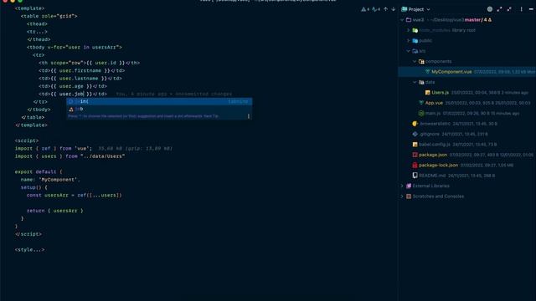Open the Project view dropdown
Screen dimensions: 536x301
pyautogui.click(x=416, y=9)
